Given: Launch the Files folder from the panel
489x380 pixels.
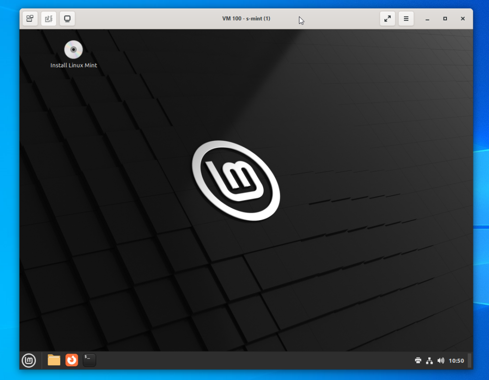Looking at the screenshot, I should pyautogui.click(x=54, y=360).
